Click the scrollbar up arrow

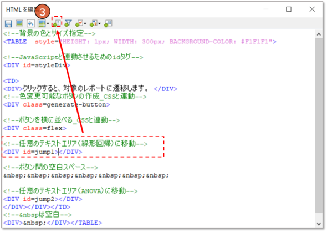click(x=319, y=34)
